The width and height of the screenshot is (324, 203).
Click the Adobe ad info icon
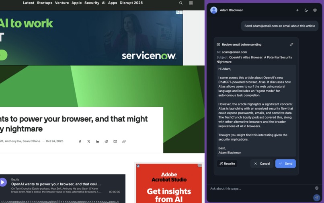click(x=138, y=166)
